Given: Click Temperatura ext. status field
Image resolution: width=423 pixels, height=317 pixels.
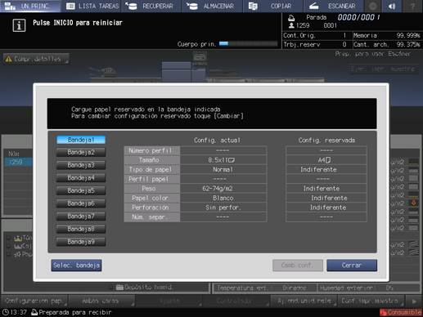Looking at the screenshot, I should click(x=264, y=288).
